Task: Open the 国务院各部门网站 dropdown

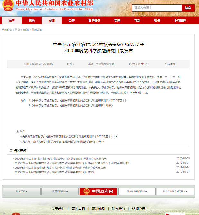Action: [x=137, y=191]
